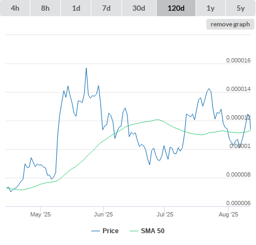Image resolution: width=256 pixels, height=245 pixels.
Task: Switch chart to 30d range
Action: click(139, 8)
